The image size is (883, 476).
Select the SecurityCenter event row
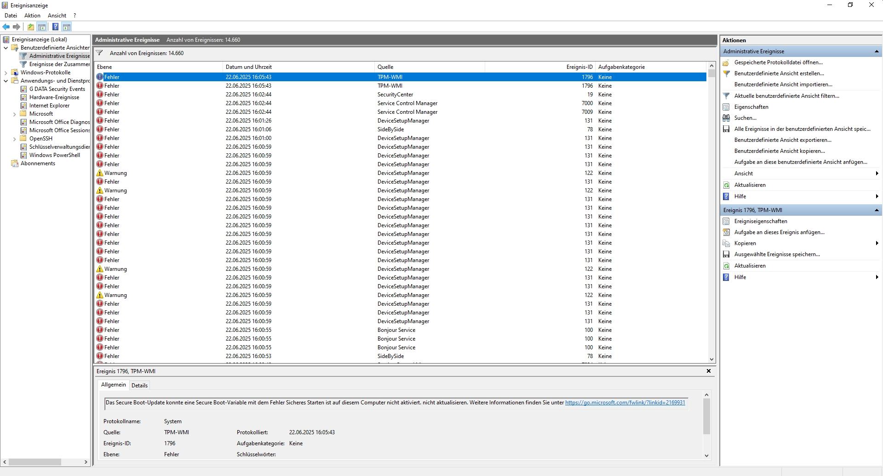click(x=401, y=95)
